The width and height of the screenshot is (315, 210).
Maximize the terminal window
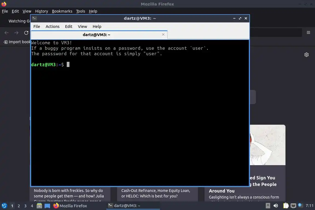[240, 18]
